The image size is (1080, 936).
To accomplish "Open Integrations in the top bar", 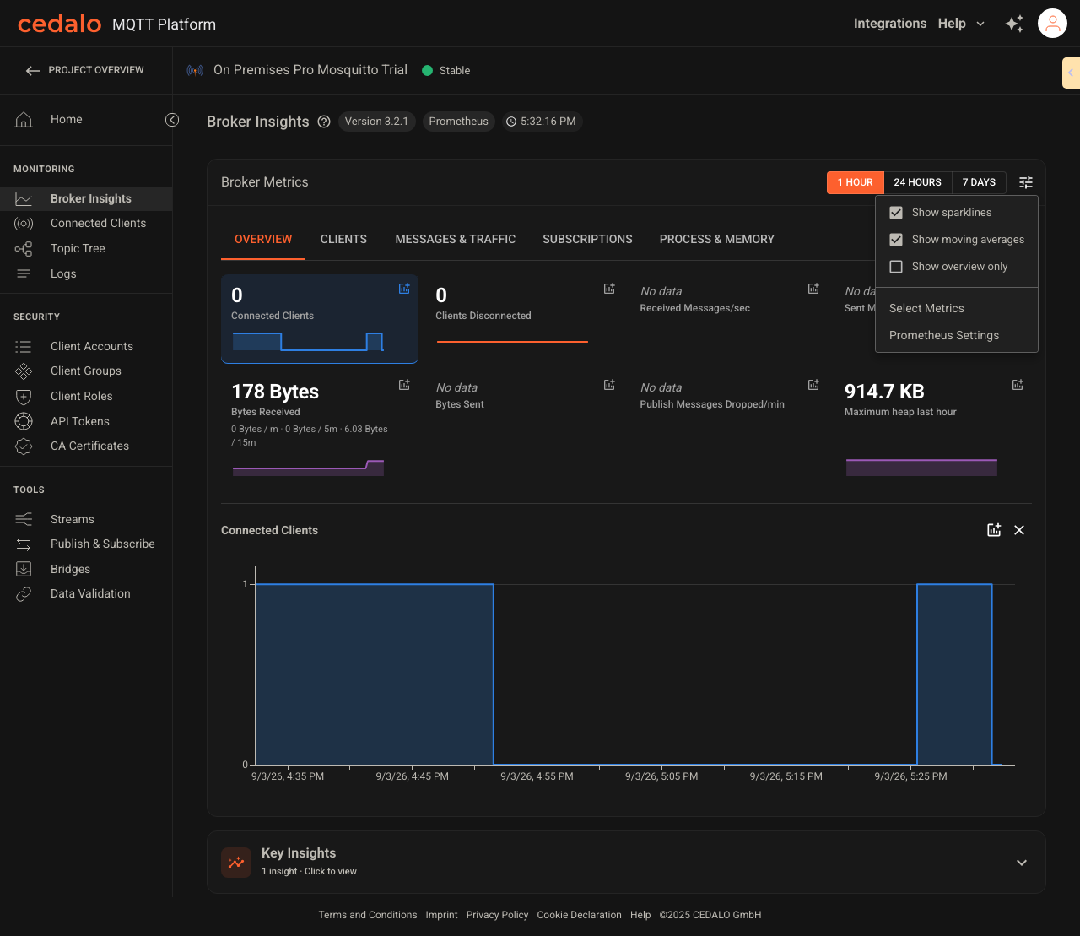I will point(890,24).
